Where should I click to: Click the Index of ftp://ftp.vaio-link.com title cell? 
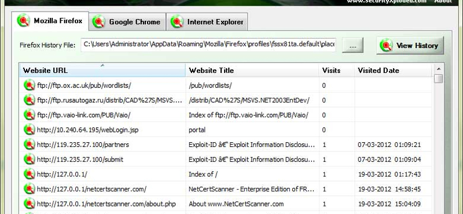pyautogui.click(x=248, y=115)
